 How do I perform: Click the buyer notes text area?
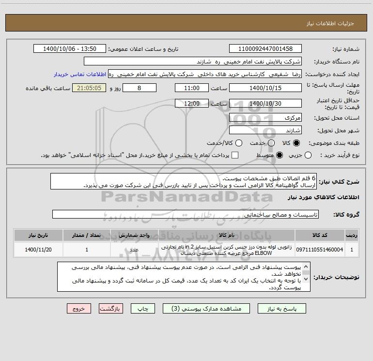click(x=184, y=277)
